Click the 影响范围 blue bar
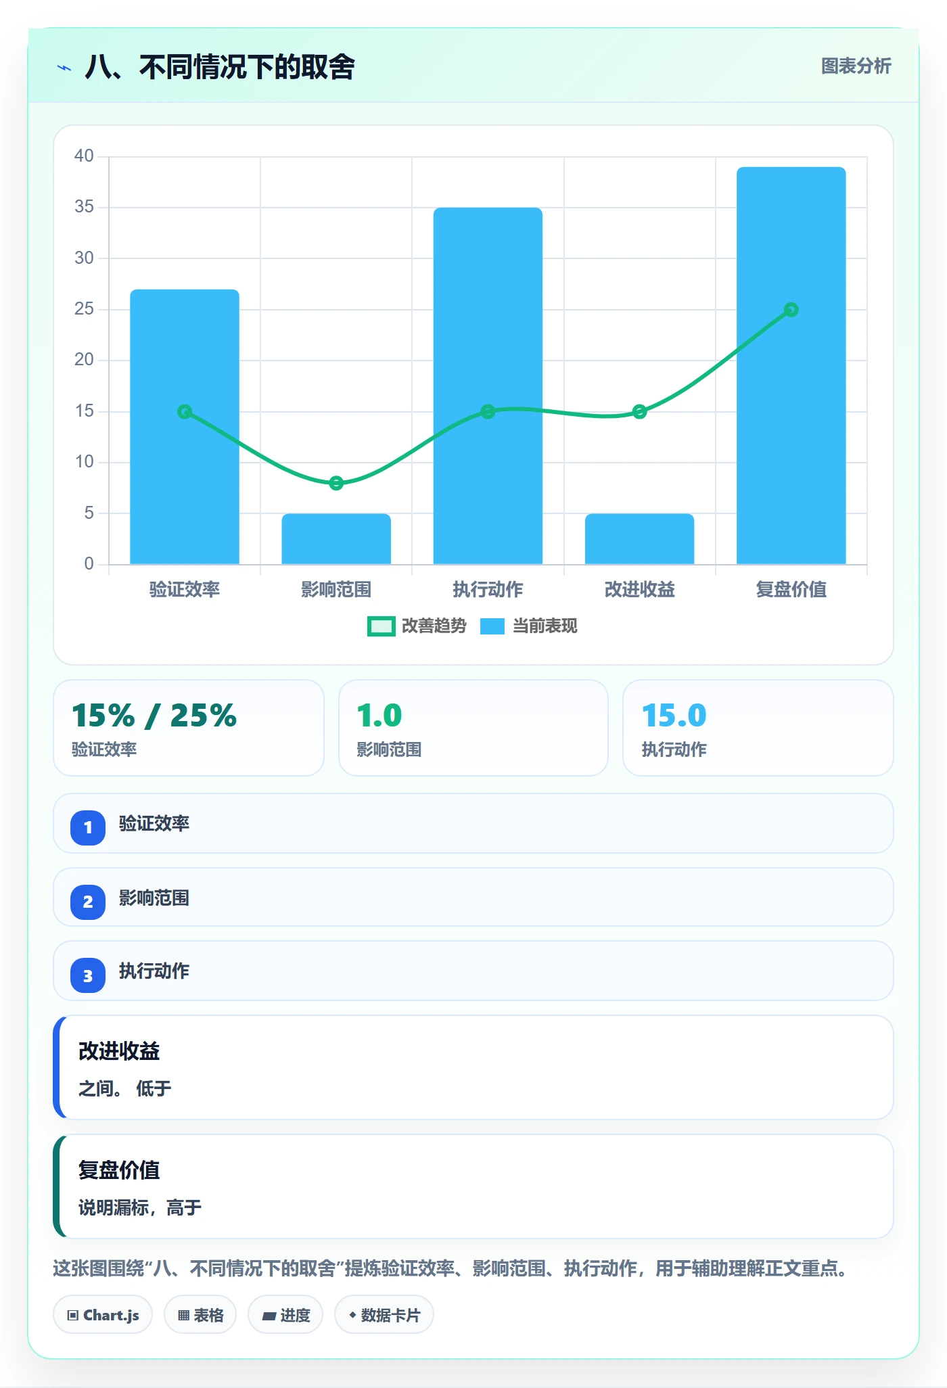Viewport: 947px width, 1388px height. [x=336, y=539]
